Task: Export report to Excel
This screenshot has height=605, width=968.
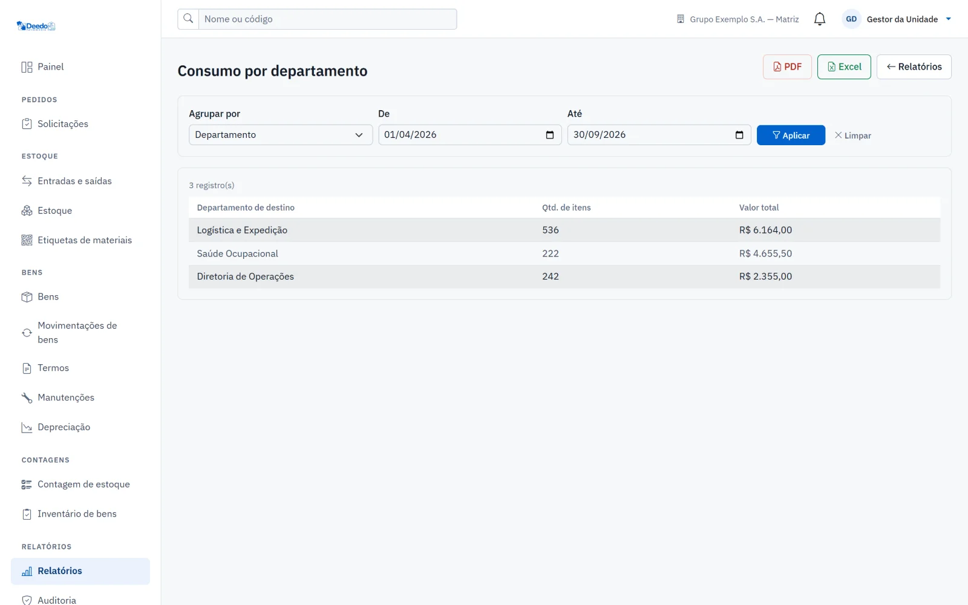Action: pyautogui.click(x=844, y=67)
